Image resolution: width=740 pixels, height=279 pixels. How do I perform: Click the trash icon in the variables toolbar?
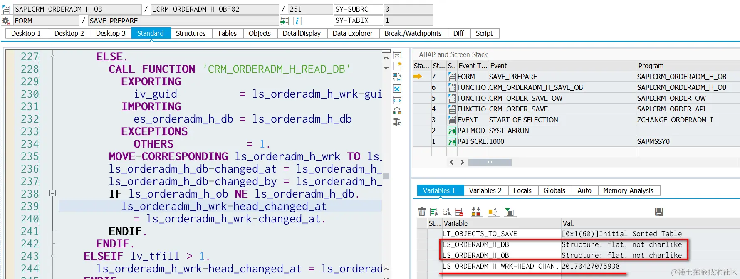[x=422, y=212]
